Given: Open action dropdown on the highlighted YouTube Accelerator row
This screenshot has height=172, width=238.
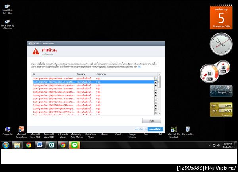Looking at the screenshot, I should pos(156,82).
